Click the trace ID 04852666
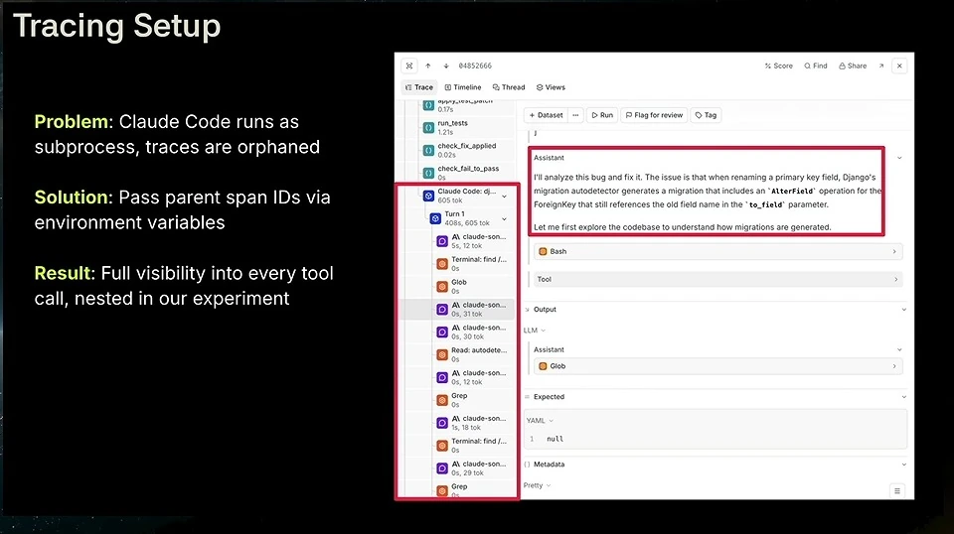Image resolution: width=954 pixels, height=534 pixels. (x=475, y=66)
